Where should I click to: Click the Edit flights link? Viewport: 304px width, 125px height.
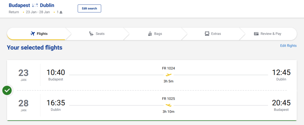pyautogui.click(x=288, y=46)
